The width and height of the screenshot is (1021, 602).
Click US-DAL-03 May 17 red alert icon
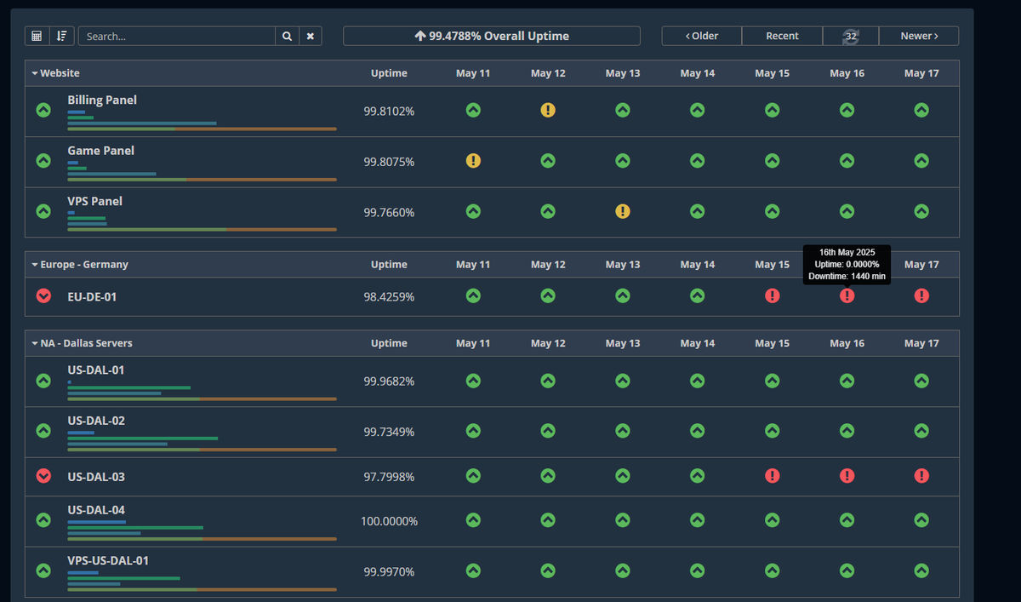921,475
